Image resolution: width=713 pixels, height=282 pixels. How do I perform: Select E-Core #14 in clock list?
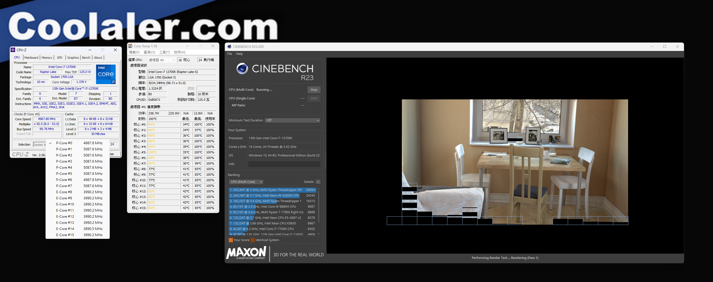click(x=78, y=229)
